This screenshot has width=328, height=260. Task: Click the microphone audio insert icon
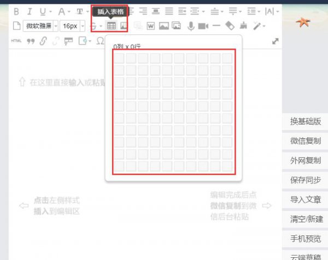click(x=191, y=26)
